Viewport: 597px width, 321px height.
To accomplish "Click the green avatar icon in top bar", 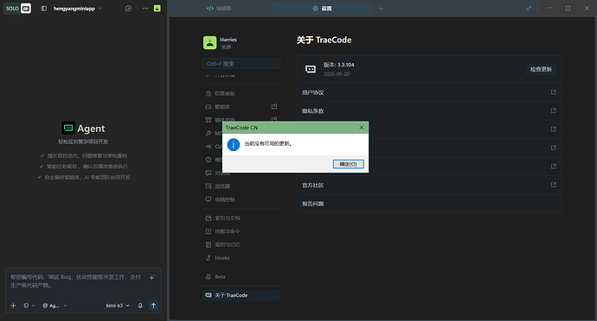I will (157, 9).
